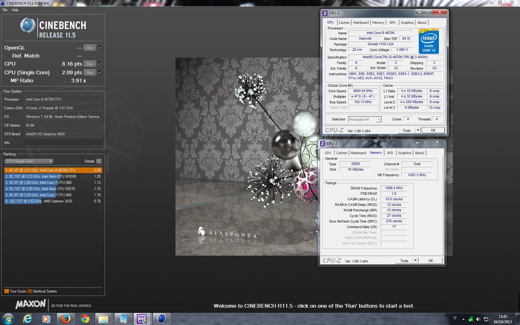The height and width of the screenshot is (325, 520).
Task: Open the File menu in Cinebench
Action: point(5,10)
